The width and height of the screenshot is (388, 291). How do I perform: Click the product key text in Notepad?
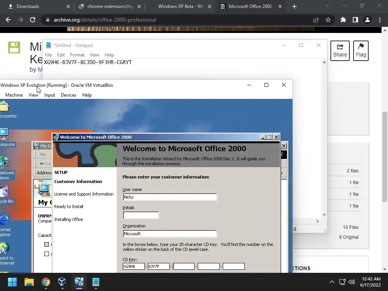tap(88, 63)
